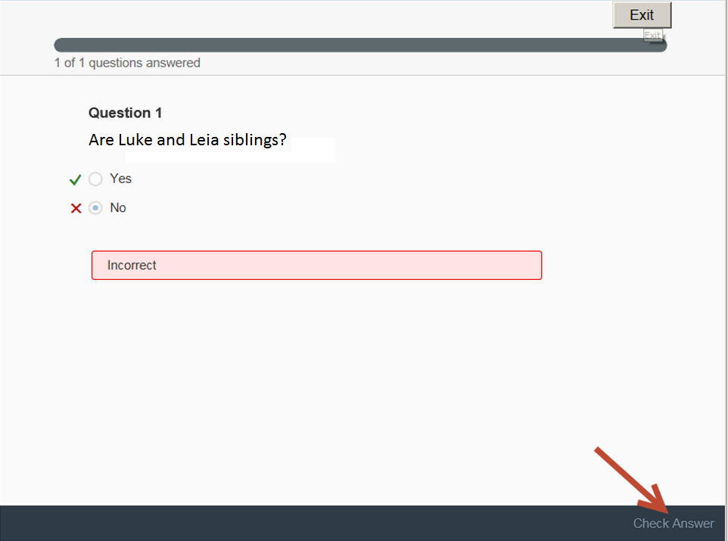Click the small Exit tooltip label

(653, 36)
